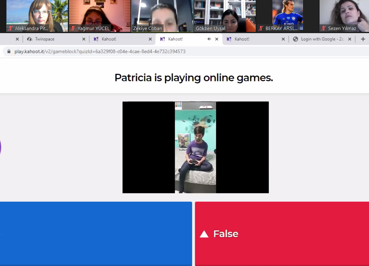Select the blue answer block
Viewport: 369px width, 266px height.
[x=96, y=234]
